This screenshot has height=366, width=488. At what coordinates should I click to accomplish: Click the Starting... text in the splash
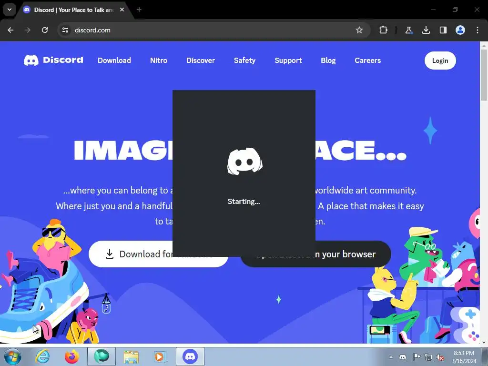tap(244, 202)
